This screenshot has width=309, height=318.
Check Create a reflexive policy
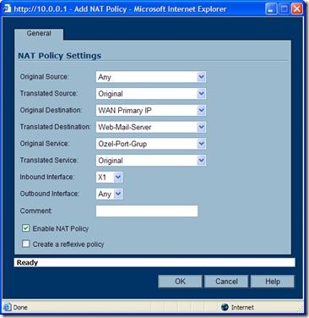pos(25,244)
